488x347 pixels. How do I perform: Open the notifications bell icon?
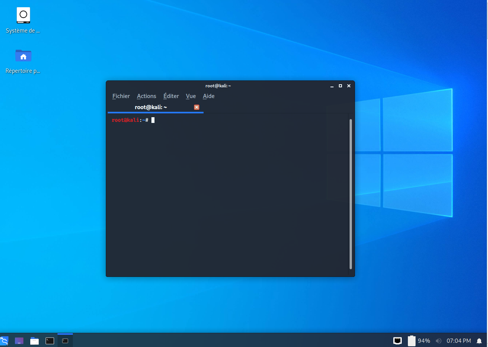pos(479,340)
